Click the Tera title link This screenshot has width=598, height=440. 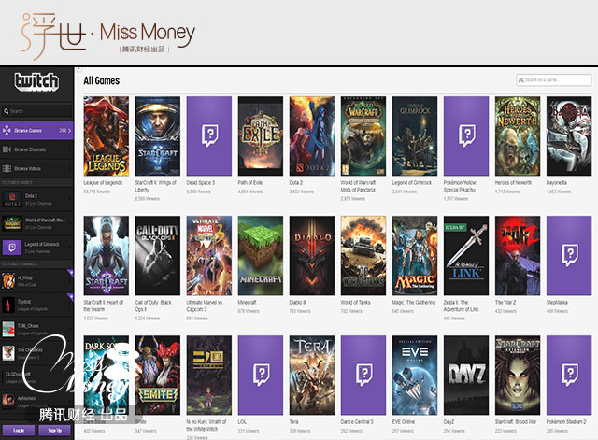pyautogui.click(x=293, y=421)
